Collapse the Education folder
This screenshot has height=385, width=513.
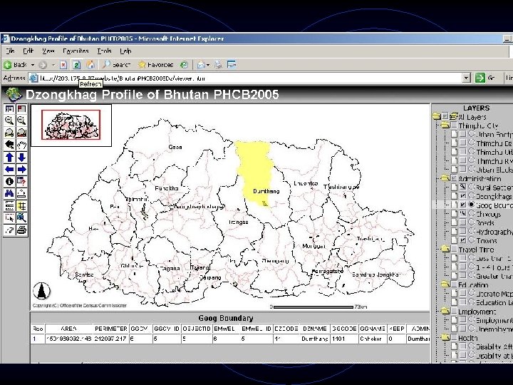click(445, 284)
